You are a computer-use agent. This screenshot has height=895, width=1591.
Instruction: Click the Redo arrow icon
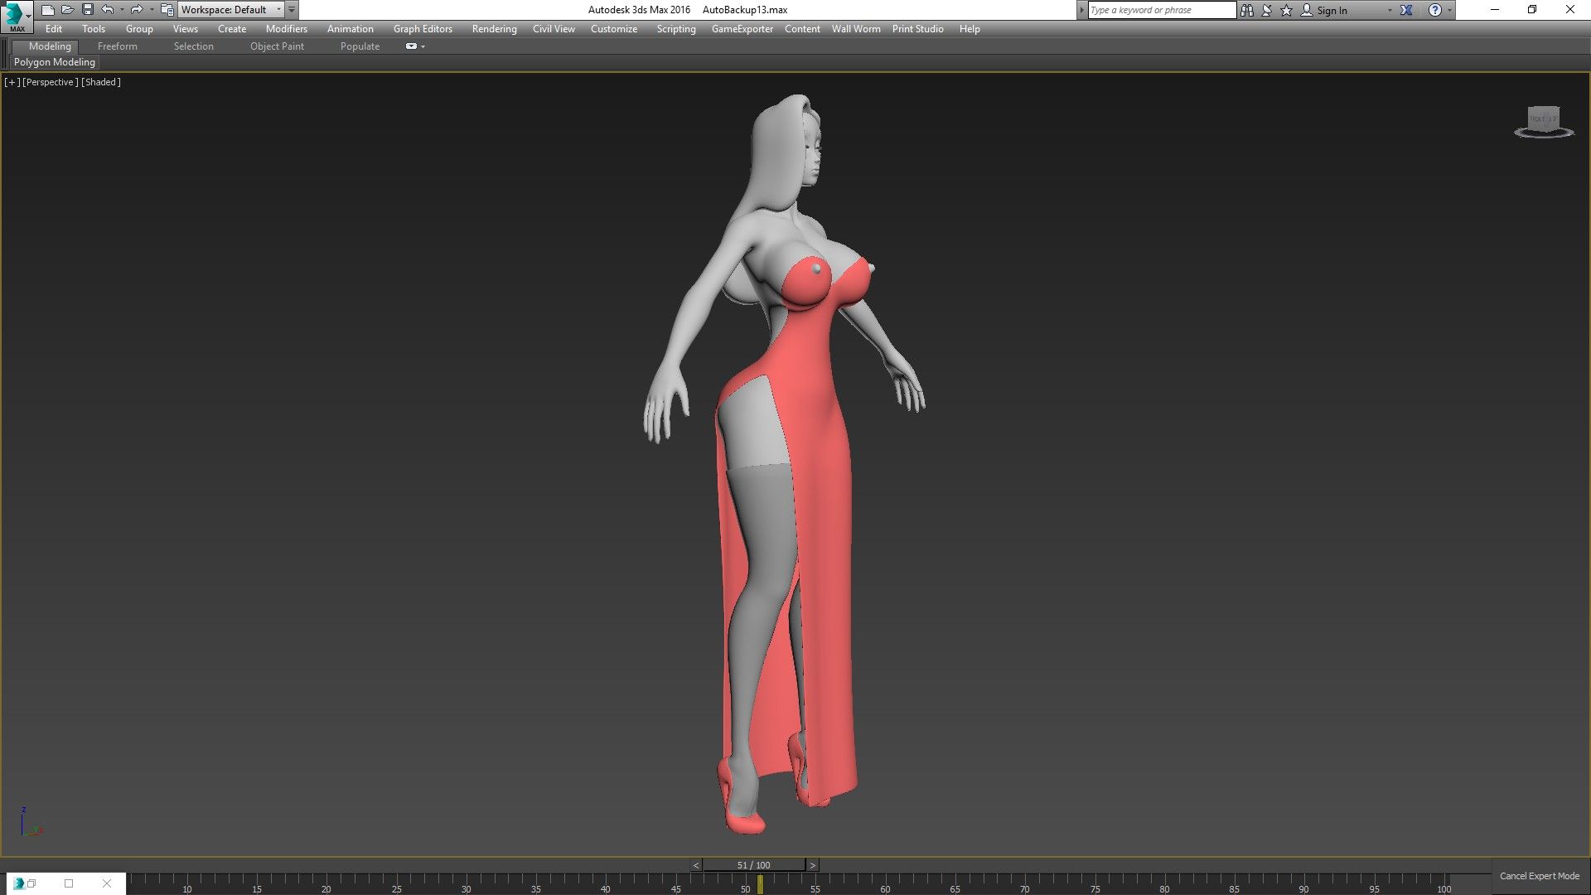pos(137,10)
